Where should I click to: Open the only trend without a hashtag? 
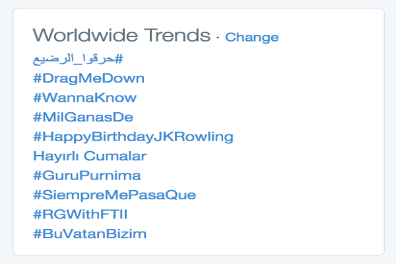click(x=89, y=156)
